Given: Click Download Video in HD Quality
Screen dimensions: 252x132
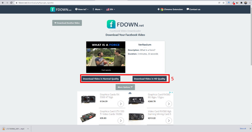Looking at the screenshot, I should pyautogui.click(x=150, y=79).
